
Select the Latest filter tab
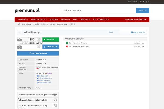tap(52, 24)
